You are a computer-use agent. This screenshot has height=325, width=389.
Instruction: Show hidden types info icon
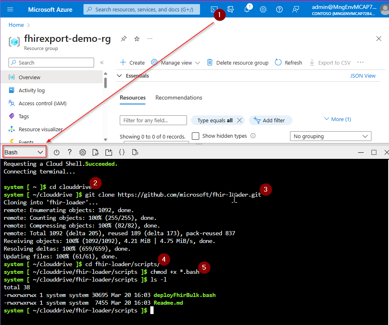tap(253, 136)
